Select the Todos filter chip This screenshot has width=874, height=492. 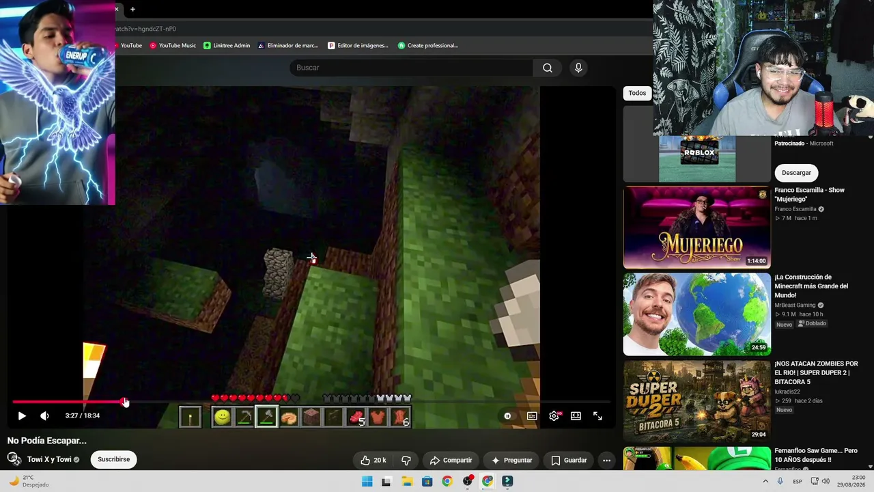(637, 93)
